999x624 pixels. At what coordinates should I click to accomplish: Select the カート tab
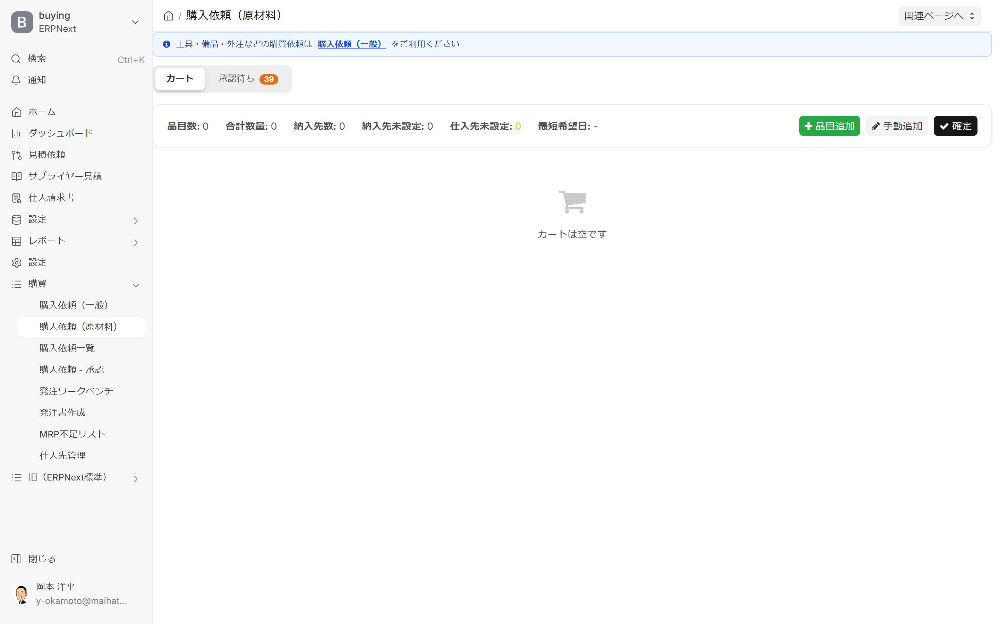coord(180,79)
